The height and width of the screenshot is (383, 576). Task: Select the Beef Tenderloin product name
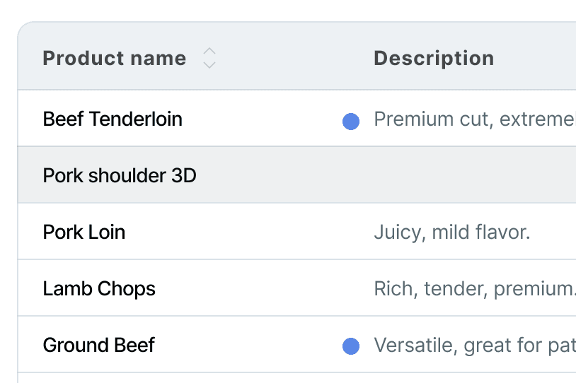coord(113,119)
